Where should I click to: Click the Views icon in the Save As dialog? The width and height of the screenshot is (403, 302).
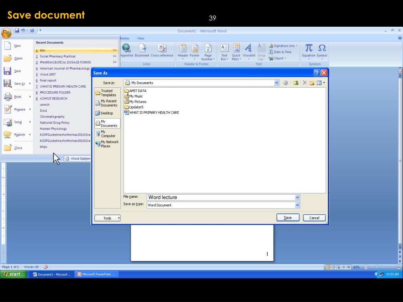319,83
